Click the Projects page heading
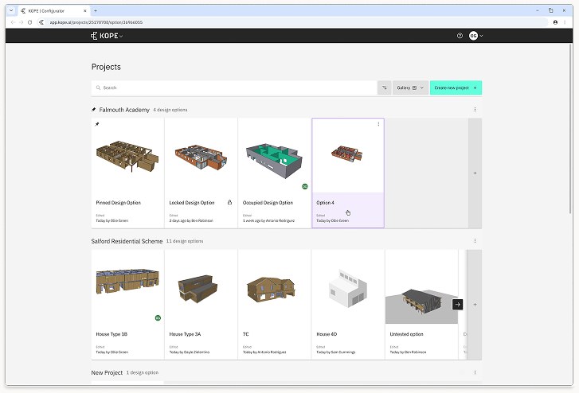 click(x=106, y=67)
